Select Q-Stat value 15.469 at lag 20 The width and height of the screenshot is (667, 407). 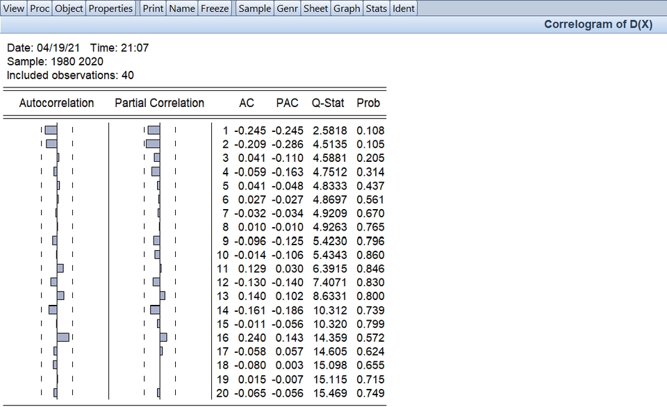point(330,393)
